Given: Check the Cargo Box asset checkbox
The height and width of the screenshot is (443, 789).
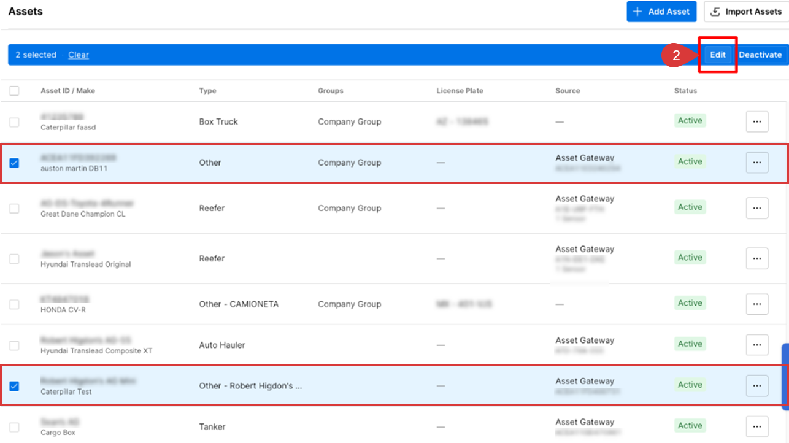Looking at the screenshot, I should pos(14,427).
